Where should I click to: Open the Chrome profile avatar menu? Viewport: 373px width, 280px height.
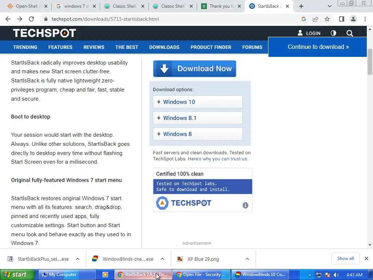coord(353,19)
